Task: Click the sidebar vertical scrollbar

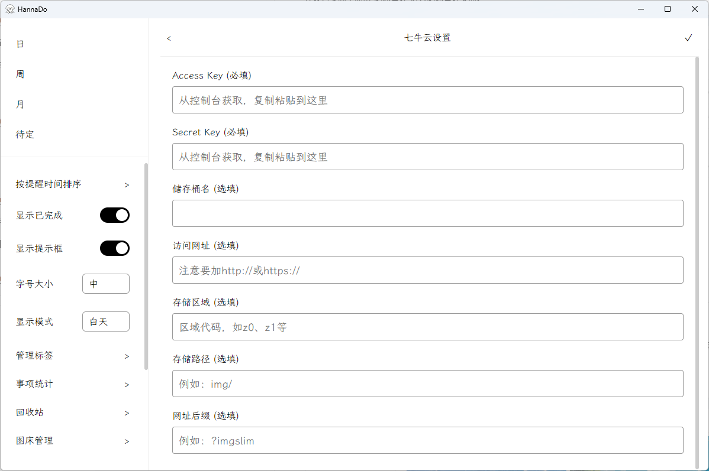Action: pyautogui.click(x=146, y=266)
